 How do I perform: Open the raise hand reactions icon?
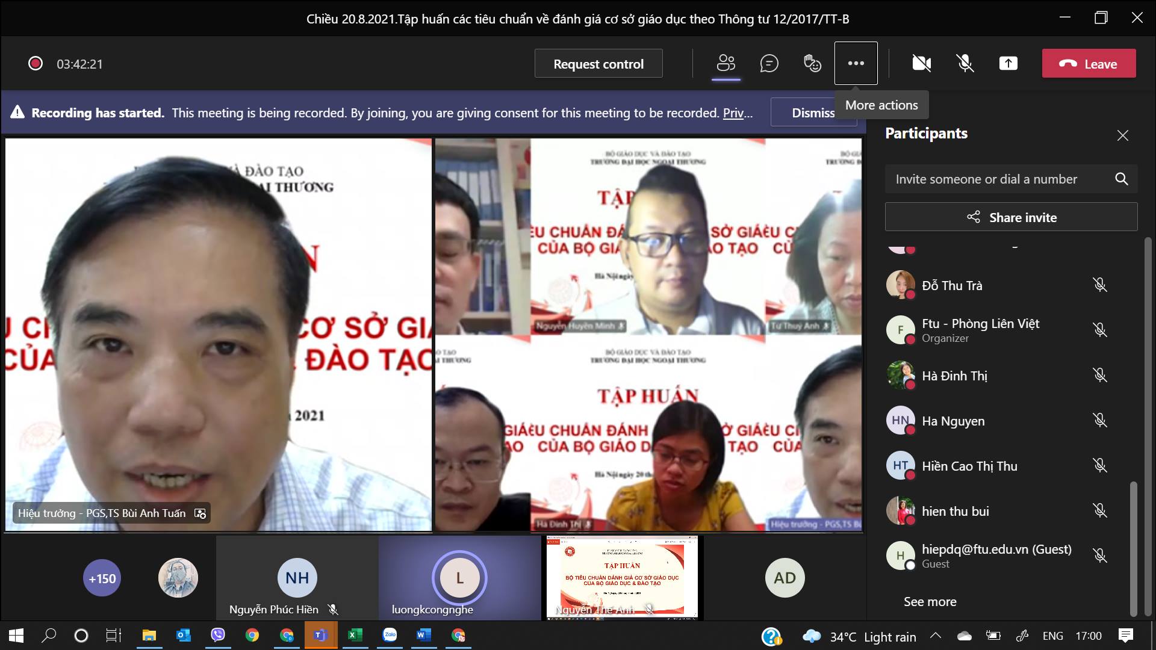coord(812,63)
